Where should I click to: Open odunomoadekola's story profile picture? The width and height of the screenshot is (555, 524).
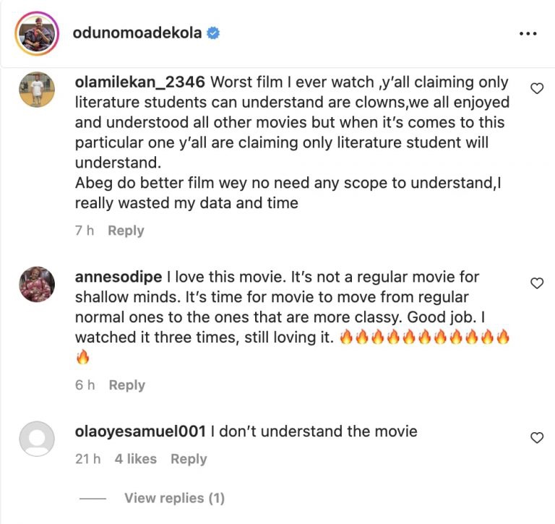(x=37, y=33)
